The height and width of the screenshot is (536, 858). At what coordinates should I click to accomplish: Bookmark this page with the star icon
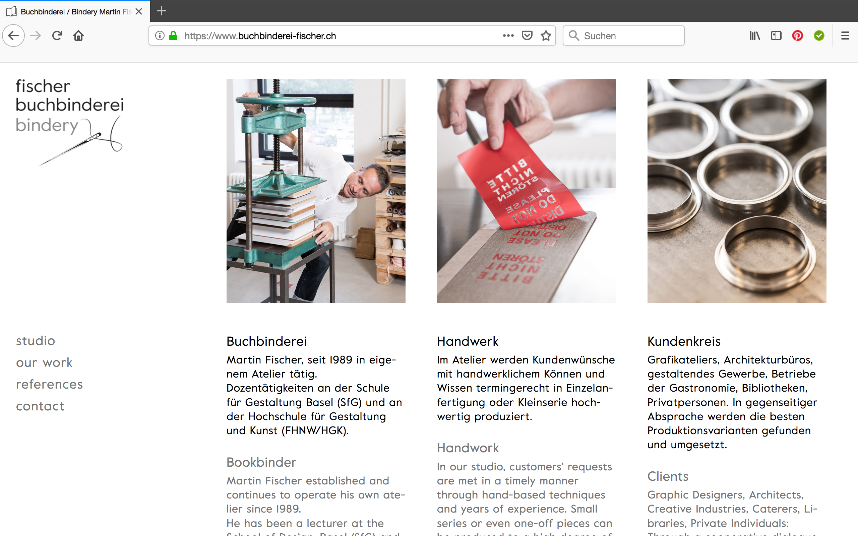coord(546,36)
